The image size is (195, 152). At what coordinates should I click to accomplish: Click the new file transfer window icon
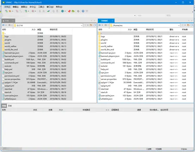26,11
